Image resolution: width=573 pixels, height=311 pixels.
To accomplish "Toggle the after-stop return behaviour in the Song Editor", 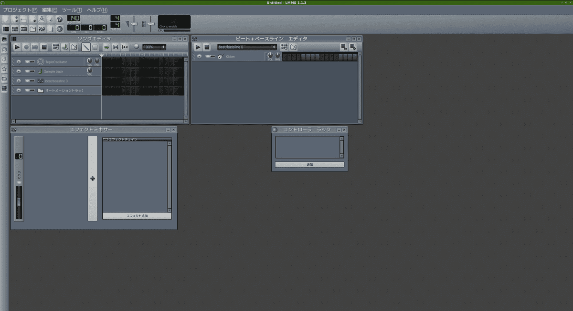I will pyautogui.click(x=125, y=47).
